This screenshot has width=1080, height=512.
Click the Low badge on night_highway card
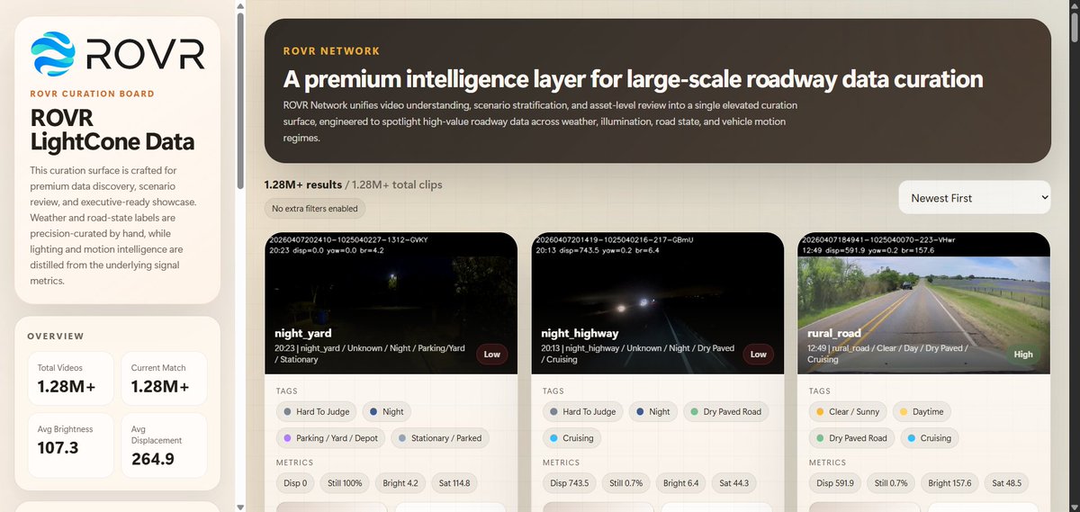point(758,354)
